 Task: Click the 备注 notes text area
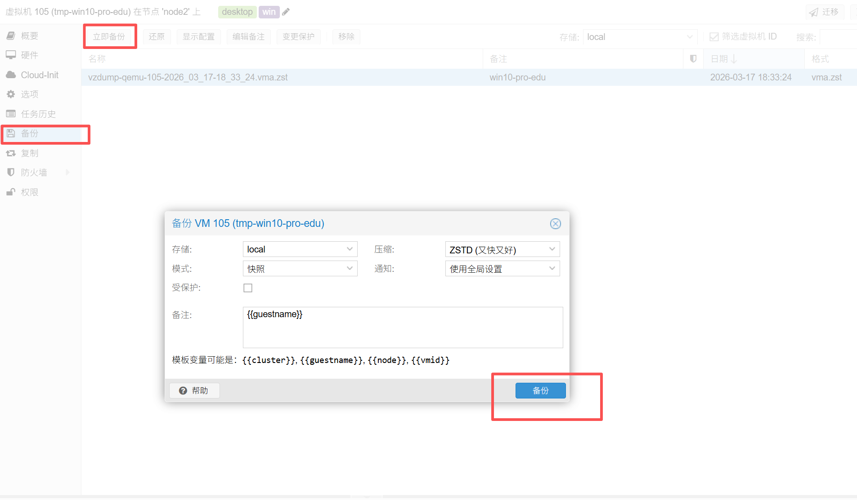pos(402,327)
